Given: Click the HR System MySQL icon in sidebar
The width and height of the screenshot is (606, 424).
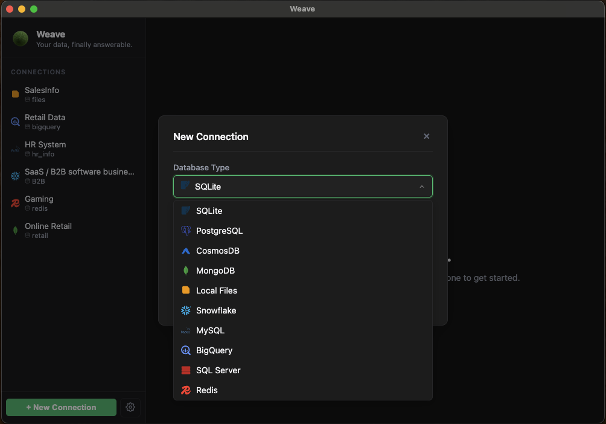Looking at the screenshot, I should pos(16,149).
